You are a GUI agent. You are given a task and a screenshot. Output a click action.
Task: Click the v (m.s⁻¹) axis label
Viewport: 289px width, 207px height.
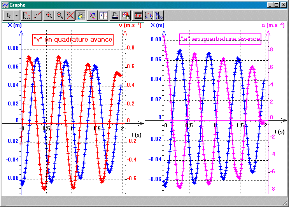130,25
